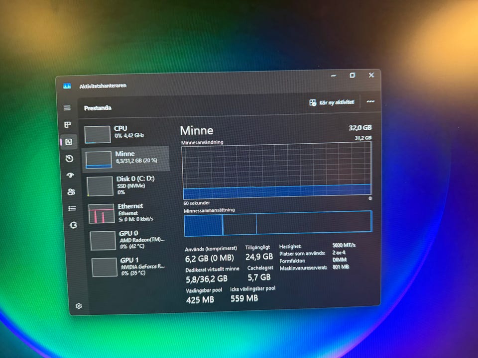Click the Minnessammansättning composition bar

(x=278, y=224)
